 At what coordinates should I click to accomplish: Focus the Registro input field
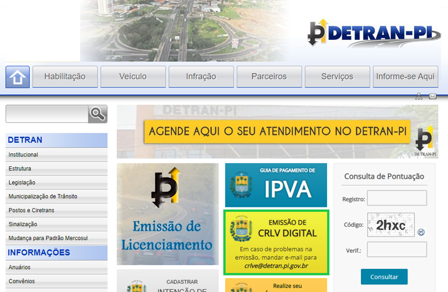(397, 198)
